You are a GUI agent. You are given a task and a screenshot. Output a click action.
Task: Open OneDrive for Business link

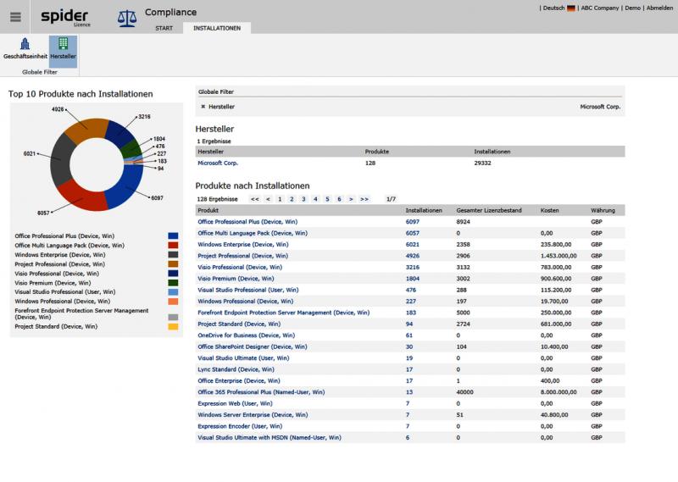pos(246,335)
